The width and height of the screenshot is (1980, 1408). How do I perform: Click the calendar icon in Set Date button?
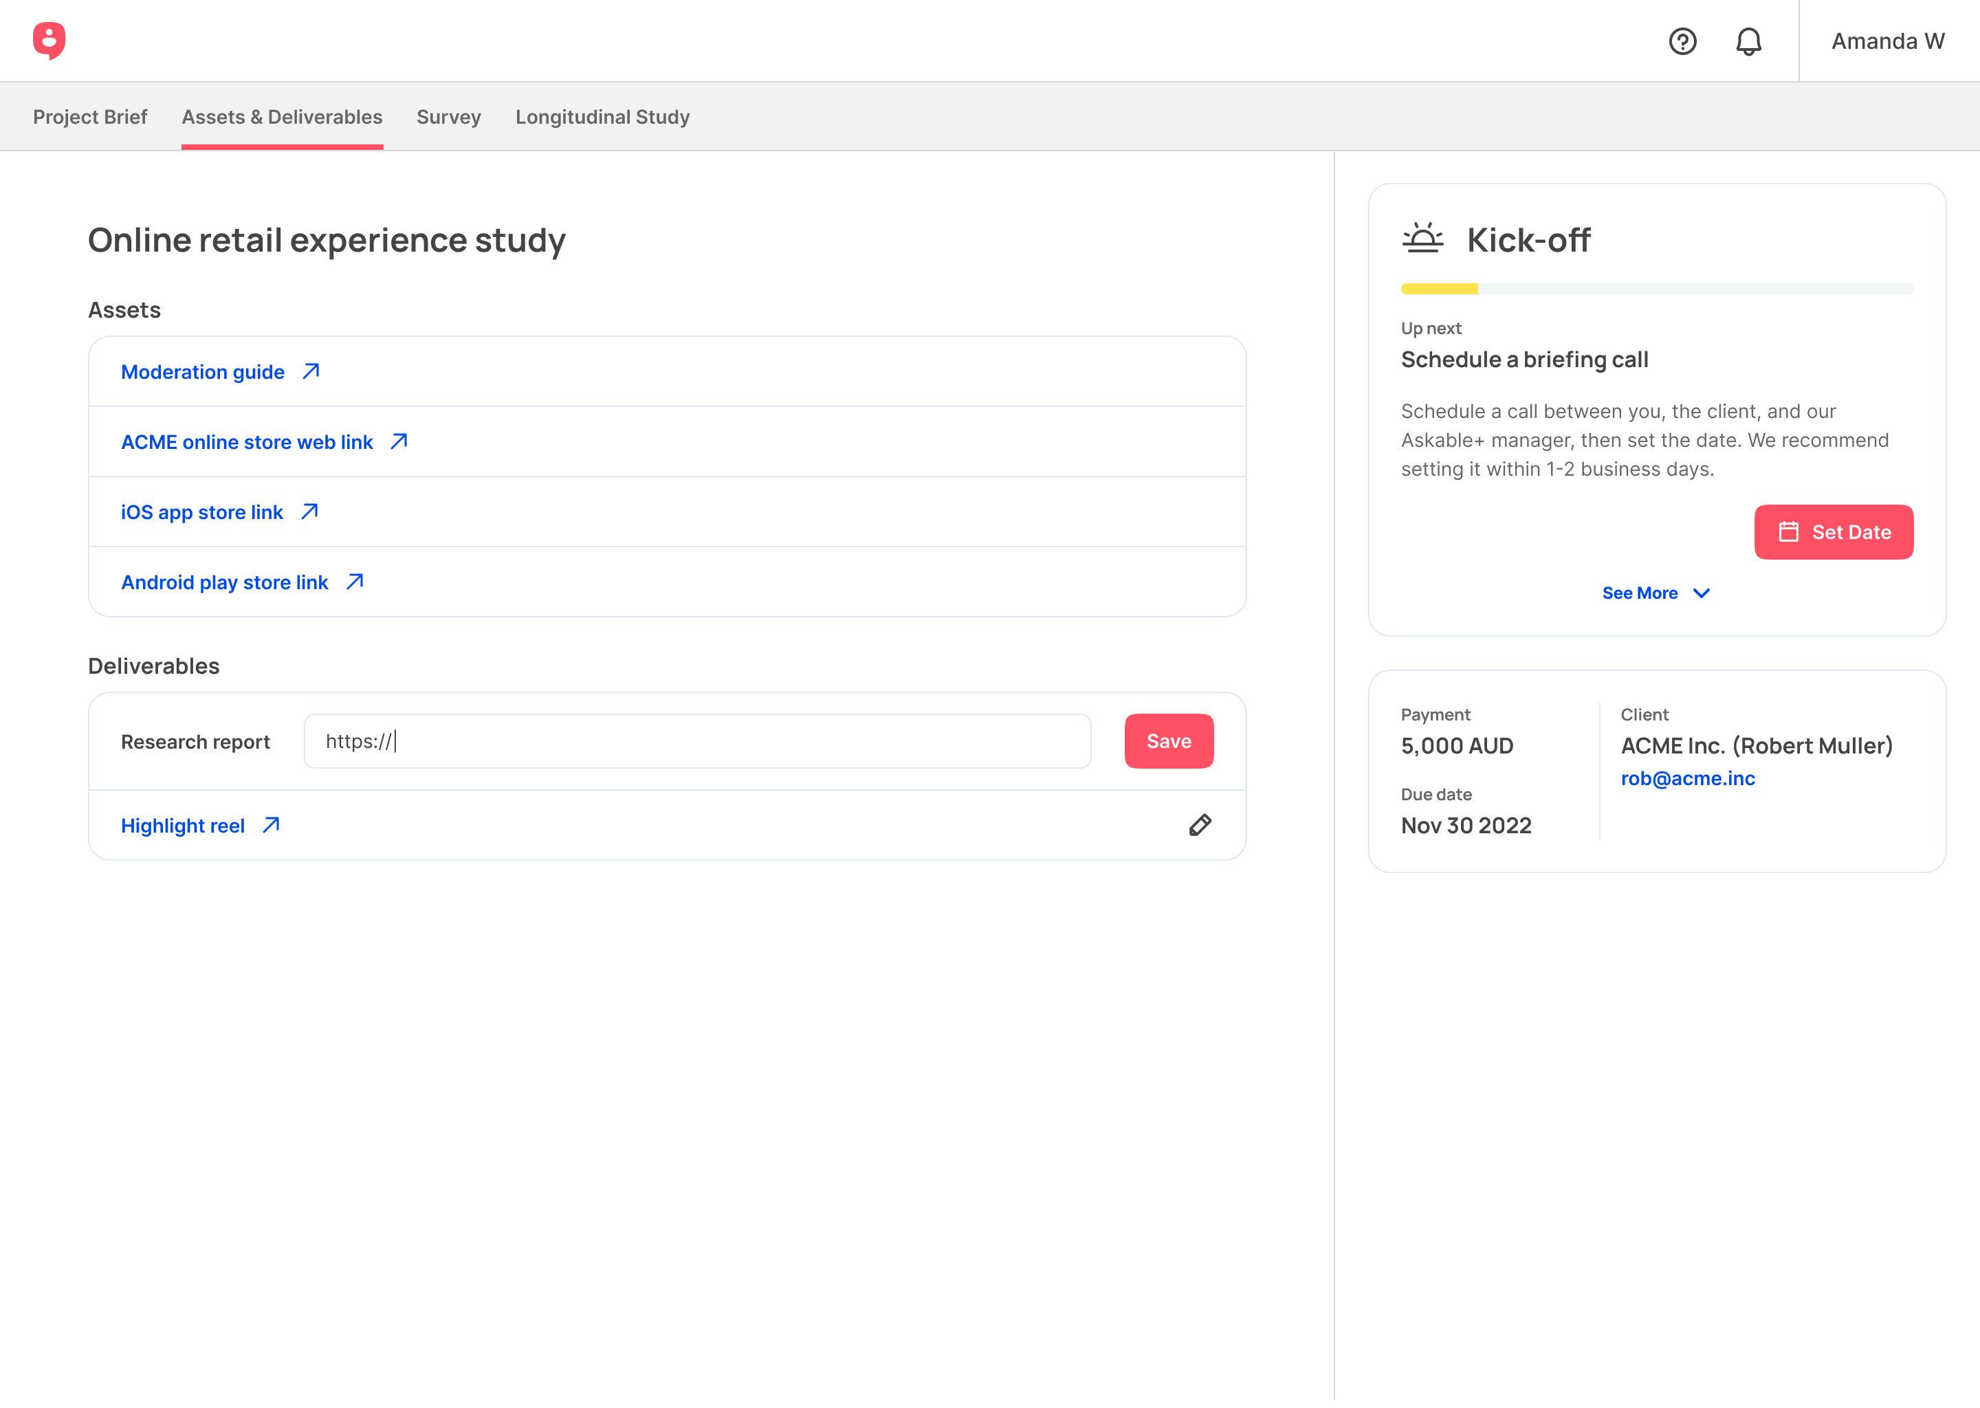coord(1788,532)
